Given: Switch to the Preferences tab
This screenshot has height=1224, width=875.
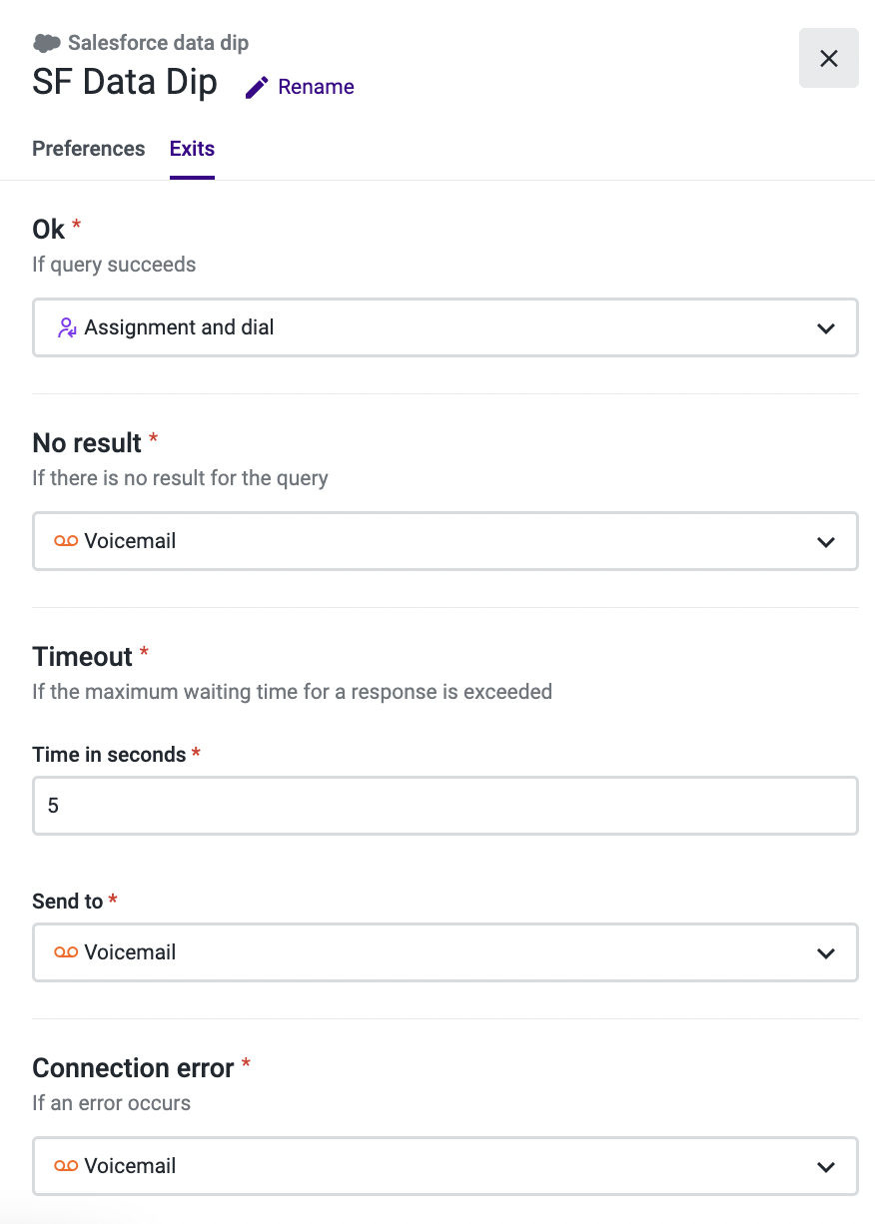Looking at the screenshot, I should point(89,149).
